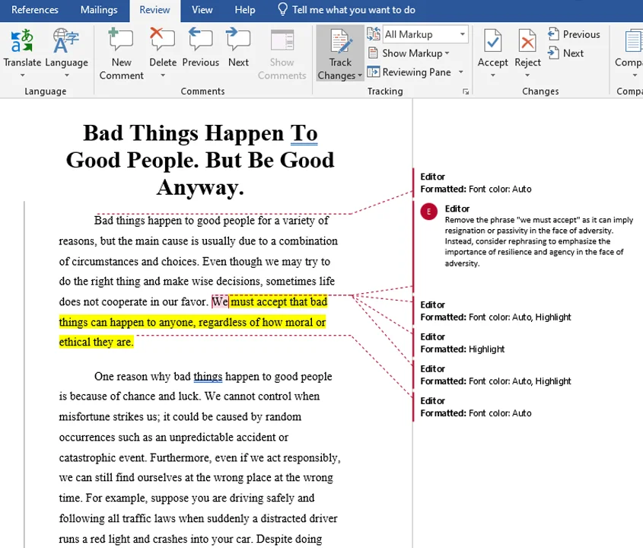643x548 pixels.
Task: Open the View tab
Action: pos(202,10)
